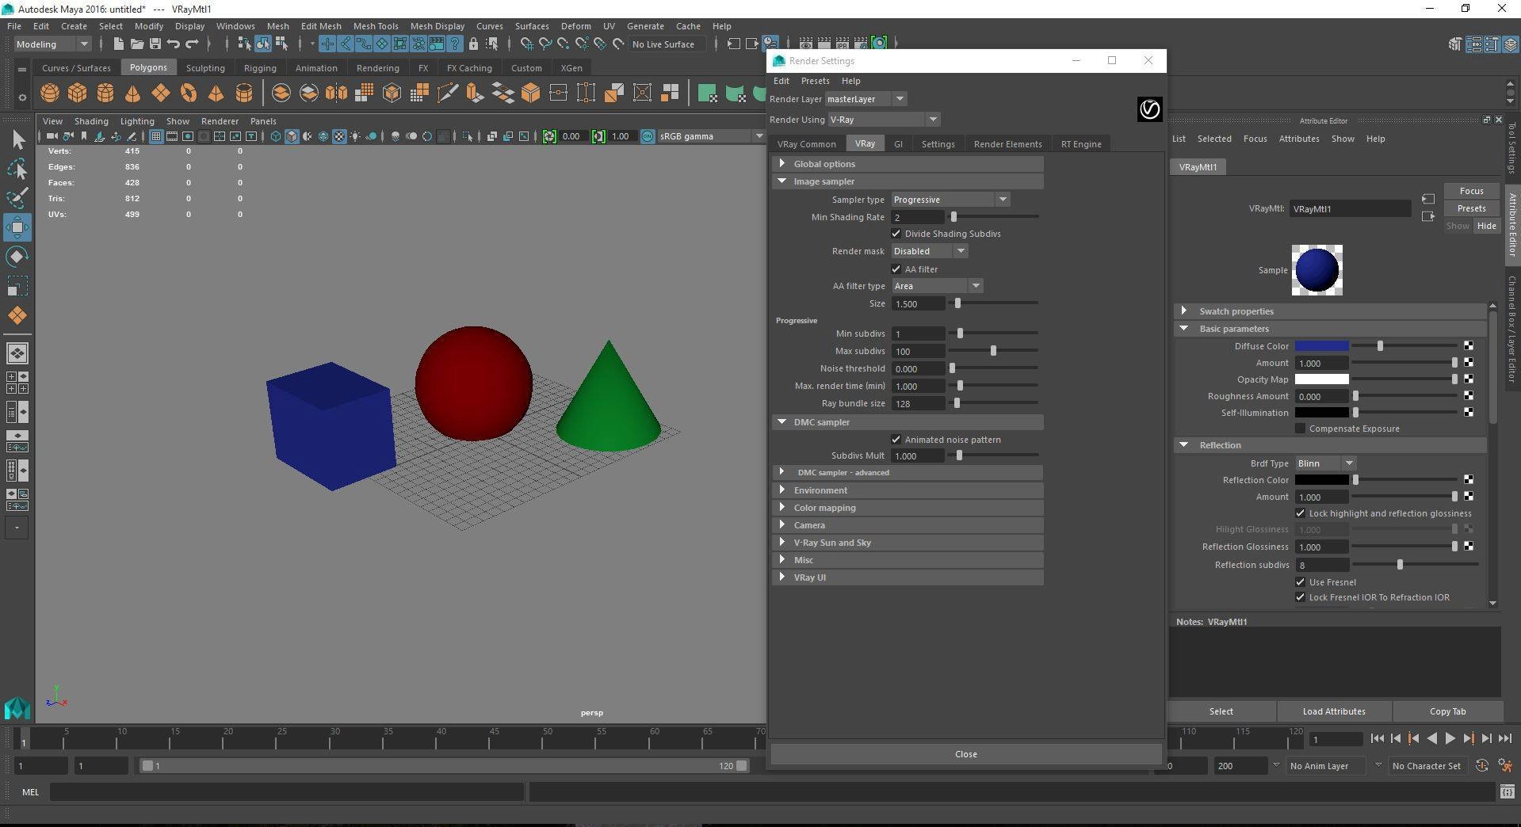This screenshot has height=827, width=1521.
Task: Click last-used Multi-Cut orange tool icon
Action: [x=17, y=315]
